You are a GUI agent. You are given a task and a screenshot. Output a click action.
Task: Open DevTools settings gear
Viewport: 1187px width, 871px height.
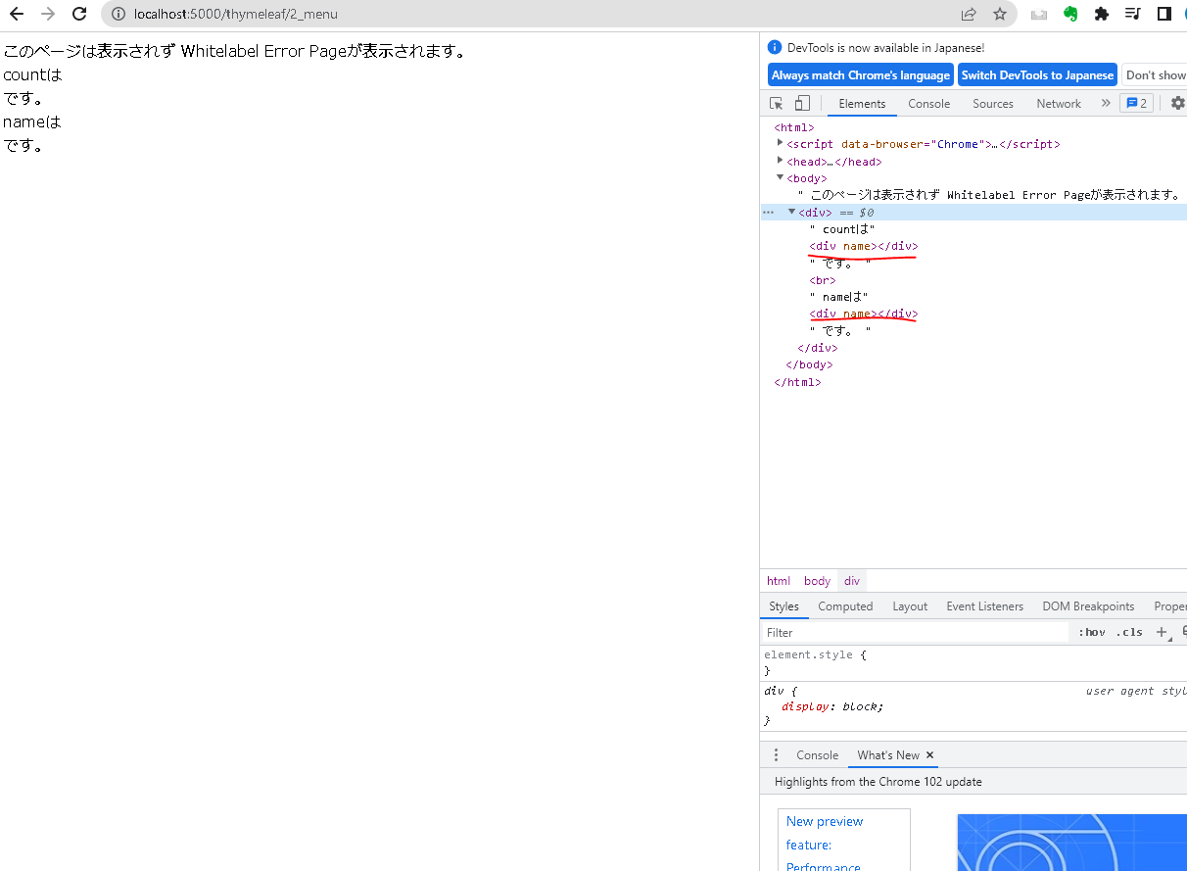click(x=1176, y=102)
